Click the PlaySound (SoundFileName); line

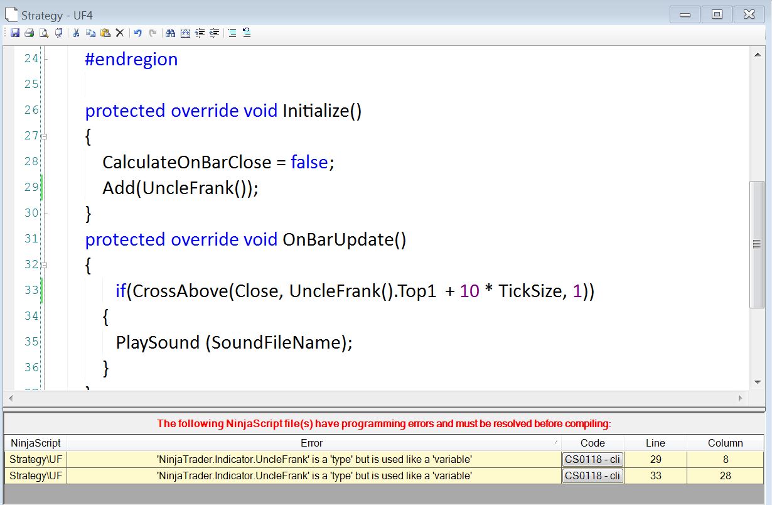click(234, 343)
